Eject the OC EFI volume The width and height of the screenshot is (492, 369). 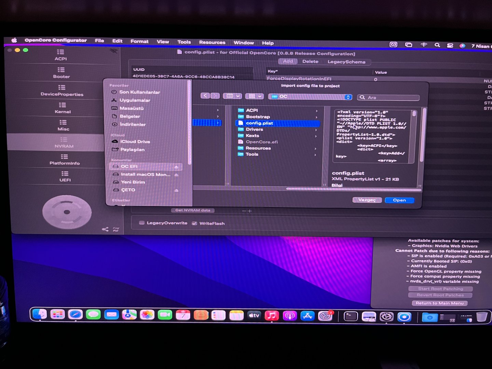[176, 167]
